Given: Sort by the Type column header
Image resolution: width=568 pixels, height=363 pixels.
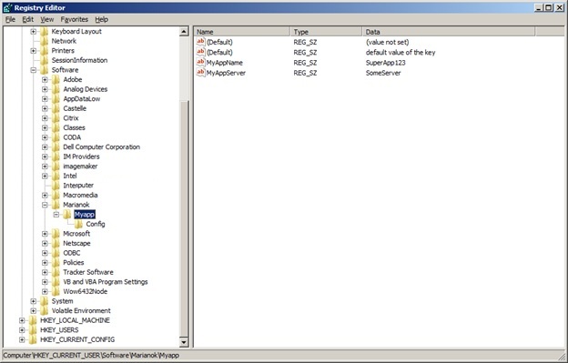Looking at the screenshot, I should tap(326, 32).
